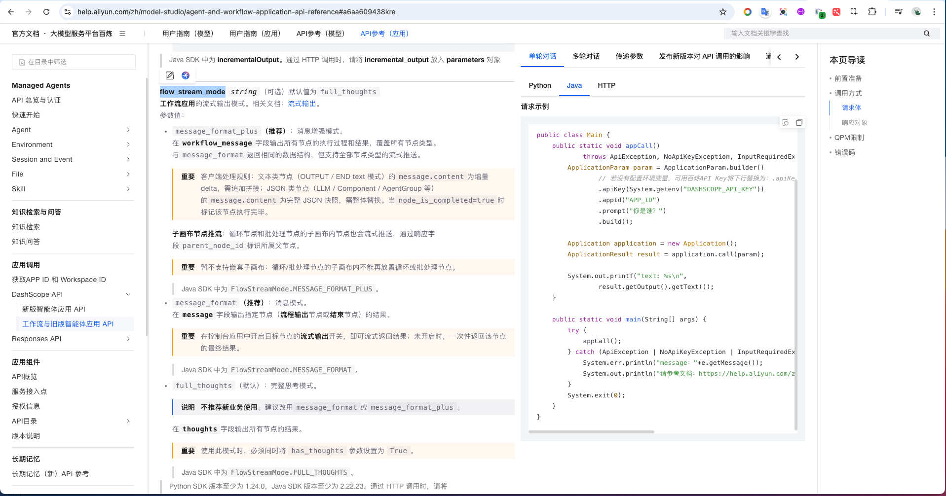Click the screen capture selection icon
Screen dimensions: 946x496
pyautogui.click(x=854, y=12)
